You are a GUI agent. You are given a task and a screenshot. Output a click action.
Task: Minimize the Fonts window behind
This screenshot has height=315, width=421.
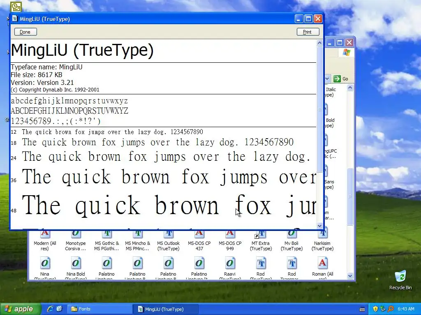(x=330, y=43)
